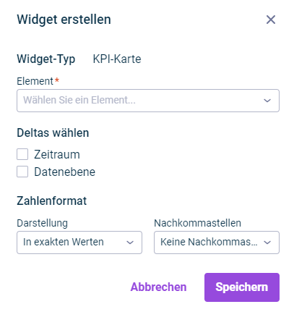The width and height of the screenshot is (294, 312).
Task: Cancel with the Abbrechen link
Action: [x=158, y=287]
